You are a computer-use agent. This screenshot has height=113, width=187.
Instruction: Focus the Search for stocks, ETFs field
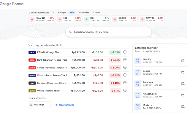pos(109,32)
